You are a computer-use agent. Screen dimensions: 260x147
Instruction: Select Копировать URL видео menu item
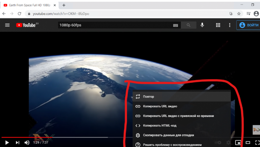click(x=182, y=106)
